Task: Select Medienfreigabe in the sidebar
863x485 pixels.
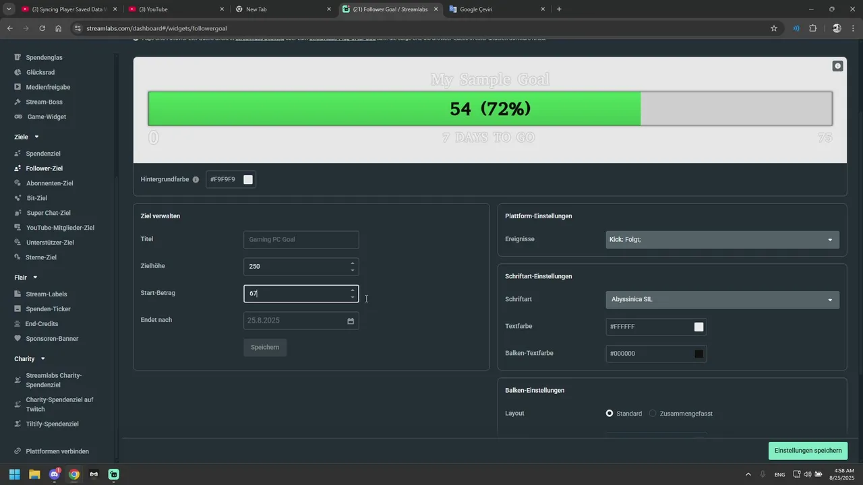Action: [x=48, y=87]
